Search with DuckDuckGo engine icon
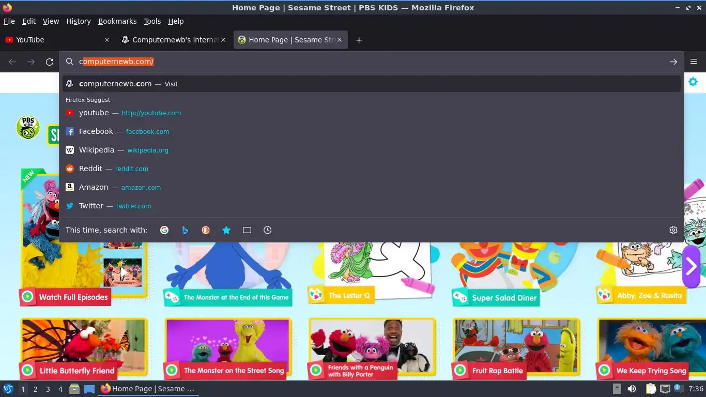 coord(206,230)
